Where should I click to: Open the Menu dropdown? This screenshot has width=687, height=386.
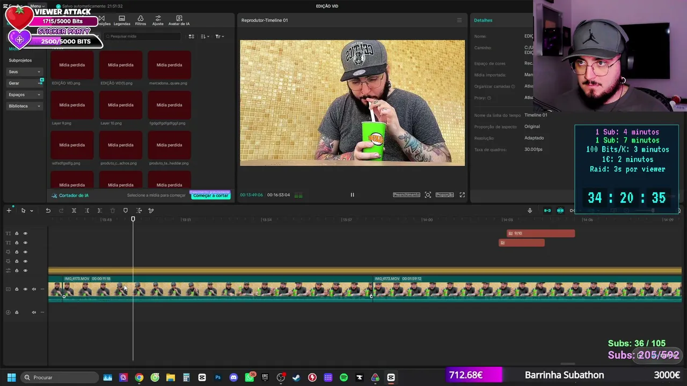38,6
